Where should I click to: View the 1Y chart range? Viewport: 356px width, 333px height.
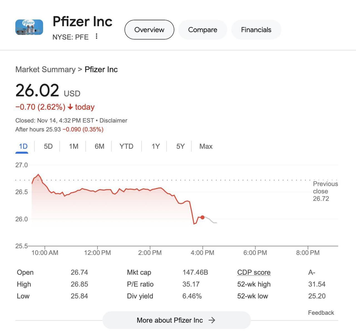[156, 146]
